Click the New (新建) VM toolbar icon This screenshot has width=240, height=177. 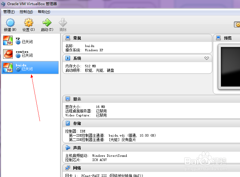(10, 23)
